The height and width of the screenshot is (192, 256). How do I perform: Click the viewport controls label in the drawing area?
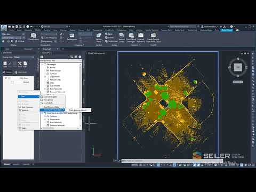click(95, 53)
